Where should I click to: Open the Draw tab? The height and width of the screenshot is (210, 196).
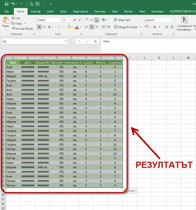pyautogui.click(x=63, y=11)
